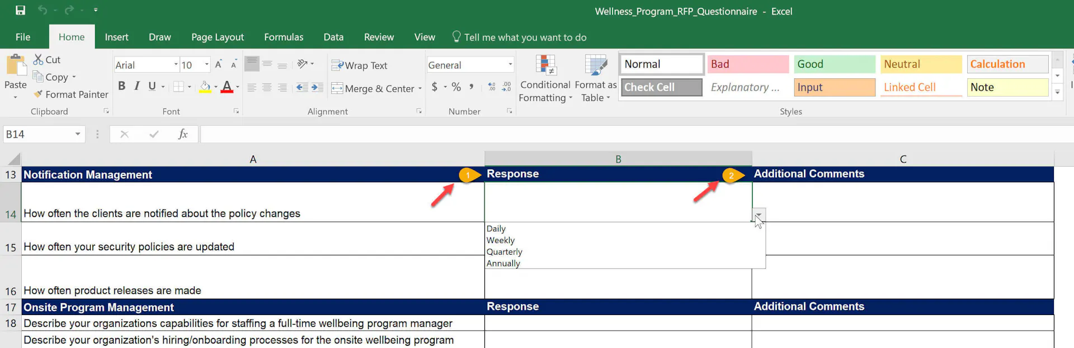Decrease decimal places

click(506, 87)
